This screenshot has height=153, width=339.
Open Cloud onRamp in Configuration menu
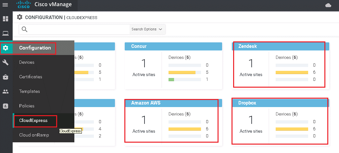point(34,135)
